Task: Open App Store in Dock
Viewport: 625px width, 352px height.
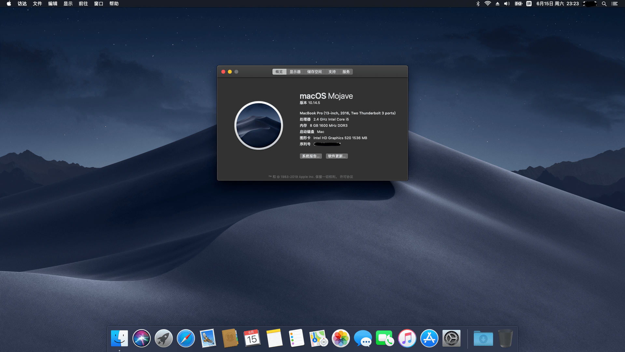Action: point(429,338)
